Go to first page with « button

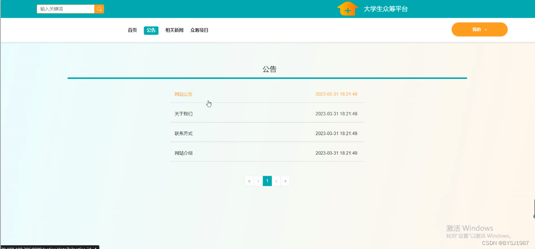point(249,181)
